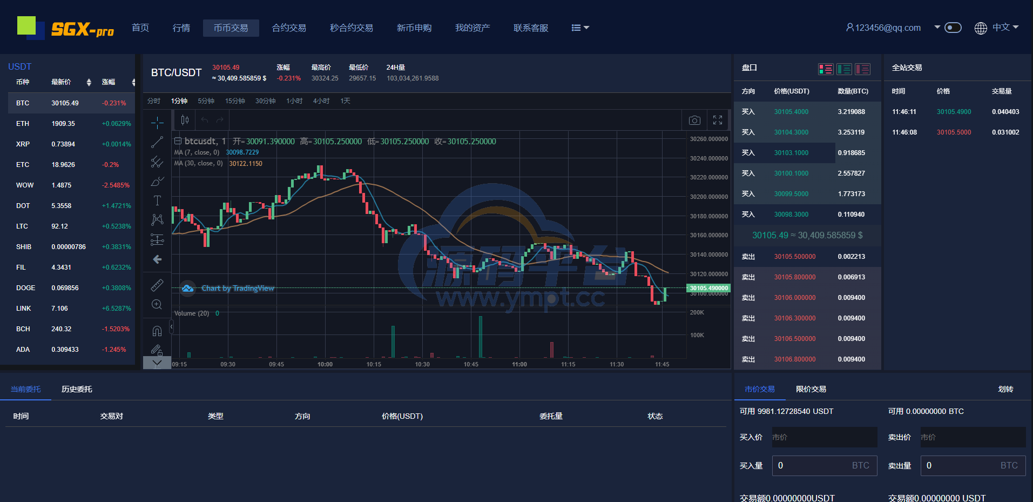Toggle the dark mode switch
This screenshot has width=1033, height=502.
tap(953, 28)
